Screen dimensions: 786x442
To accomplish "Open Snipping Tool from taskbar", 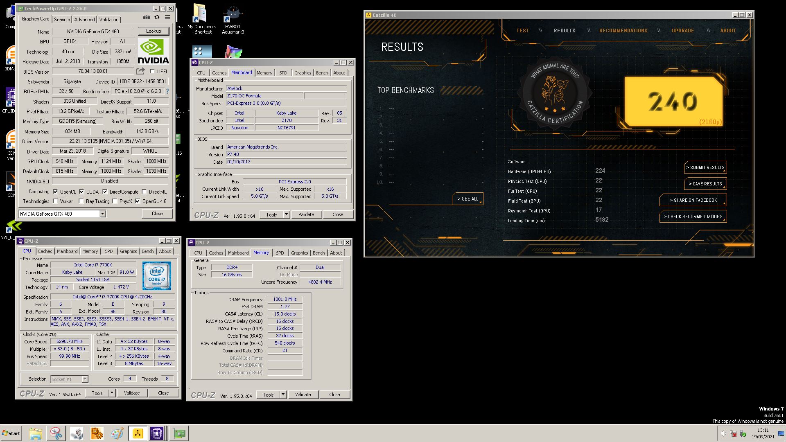I will [x=56, y=433].
